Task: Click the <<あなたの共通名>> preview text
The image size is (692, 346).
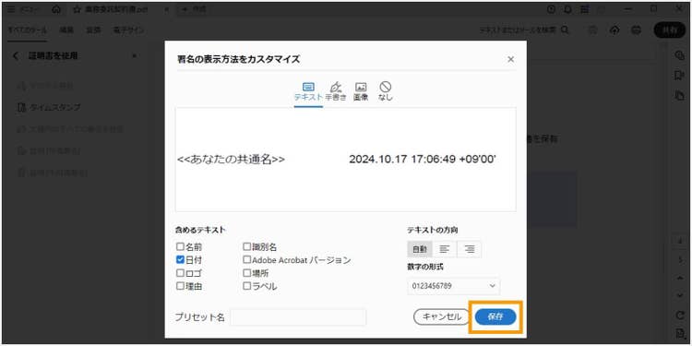Action: (x=231, y=160)
